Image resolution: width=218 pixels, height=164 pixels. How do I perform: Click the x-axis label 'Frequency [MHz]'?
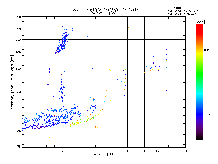pos(103,154)
